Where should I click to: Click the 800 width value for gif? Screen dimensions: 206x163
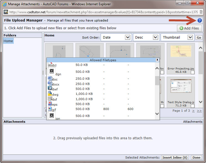(x=106, y=109)
